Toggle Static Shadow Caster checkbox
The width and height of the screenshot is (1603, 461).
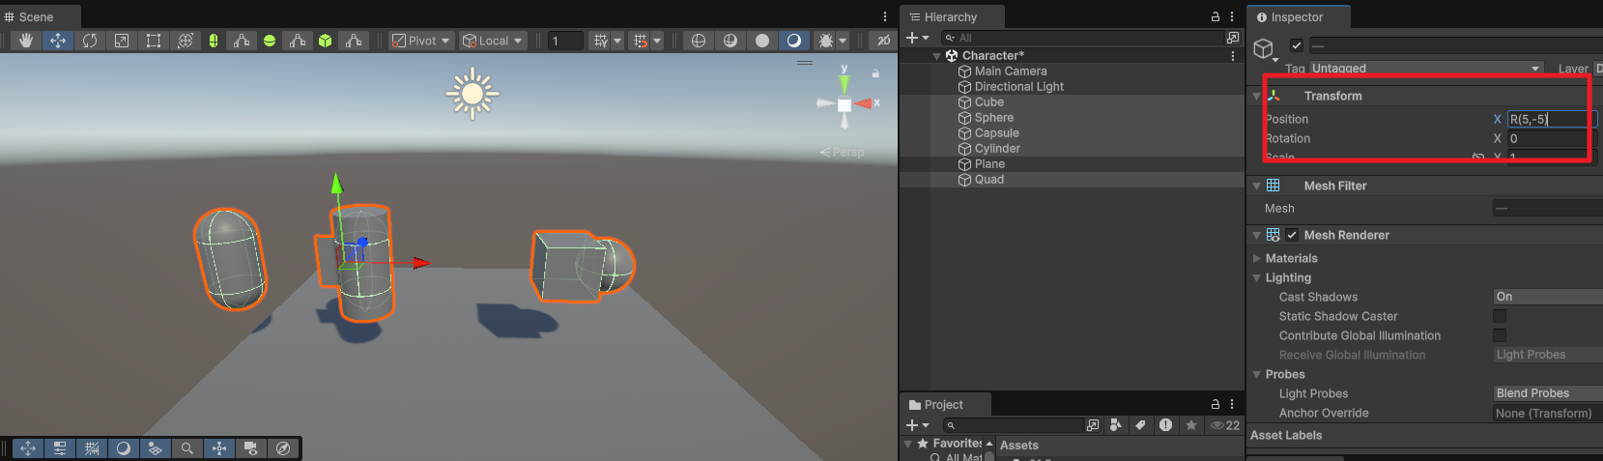point(1500,316)
